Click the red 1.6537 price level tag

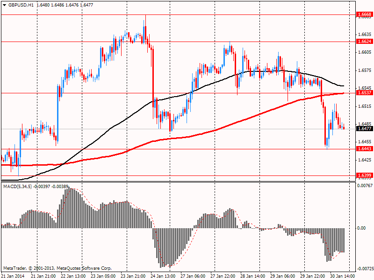[x=365, y=92]
